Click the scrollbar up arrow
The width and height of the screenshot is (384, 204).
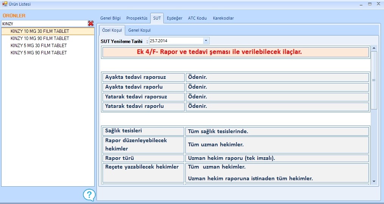pos(374,48)
